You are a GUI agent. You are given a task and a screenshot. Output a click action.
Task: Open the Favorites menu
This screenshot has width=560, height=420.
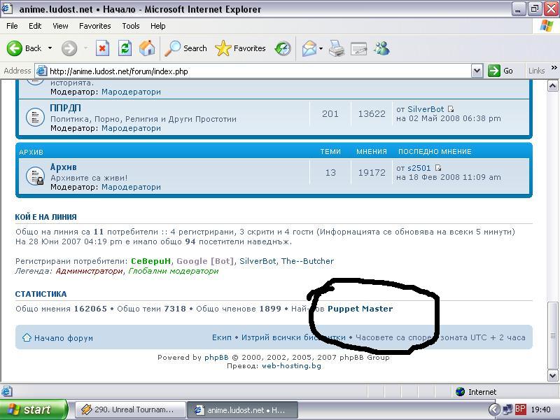(x=95, y=26)
